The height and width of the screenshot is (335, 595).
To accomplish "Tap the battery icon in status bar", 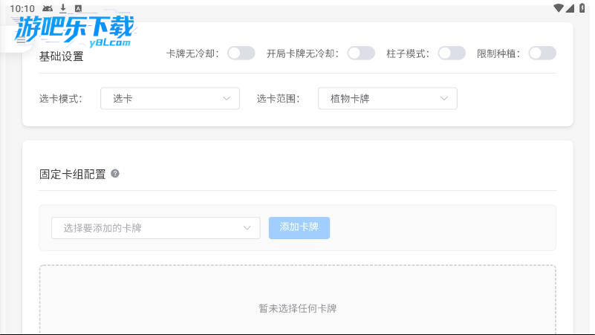I will [x=582, y=8].
